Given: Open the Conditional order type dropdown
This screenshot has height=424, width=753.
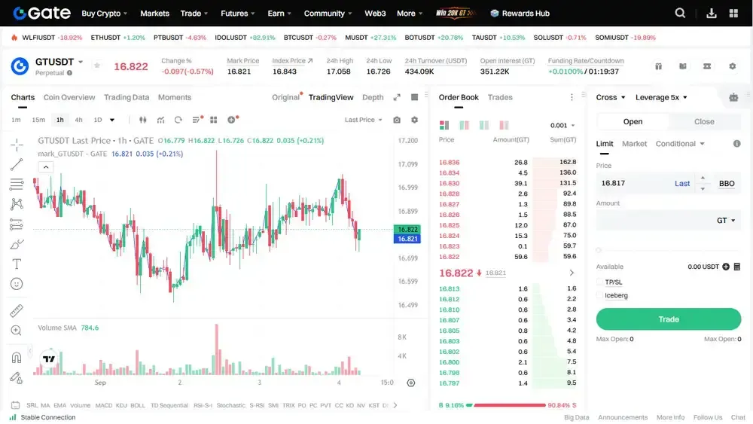Looking at the screenshot, I should [x=680, y=144].
